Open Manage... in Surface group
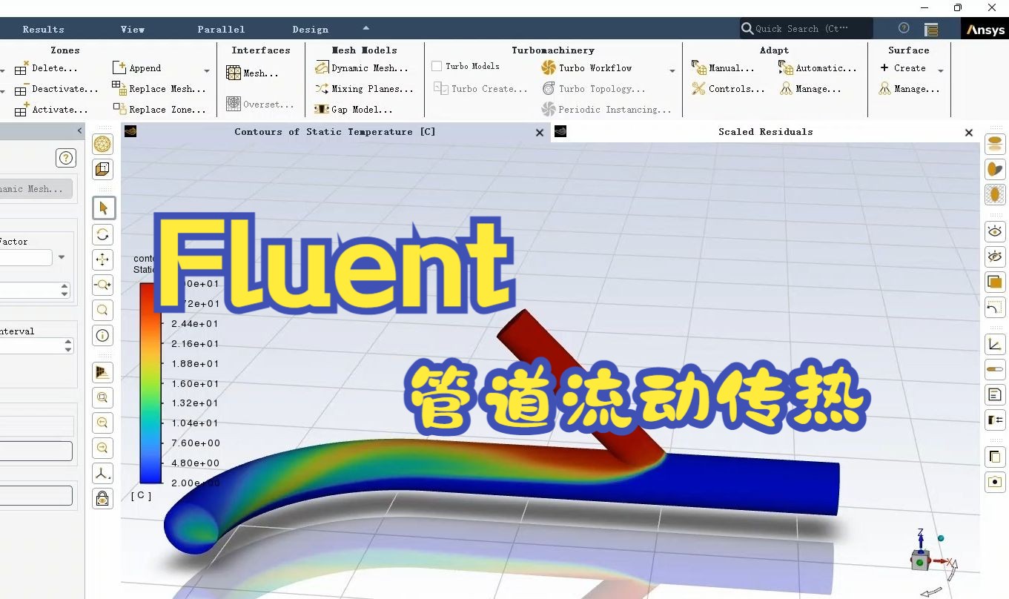The height and width of the screenshot is (599, 1009). pyautogui.click(x=909, y=89)
